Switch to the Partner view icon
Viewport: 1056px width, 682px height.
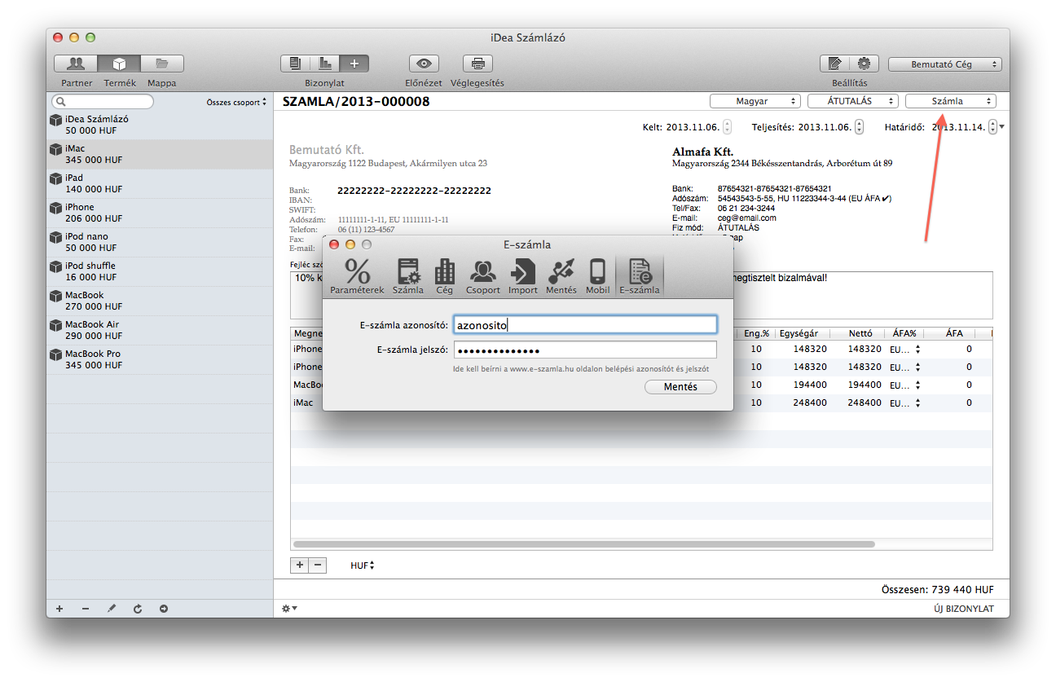point(76,64)
